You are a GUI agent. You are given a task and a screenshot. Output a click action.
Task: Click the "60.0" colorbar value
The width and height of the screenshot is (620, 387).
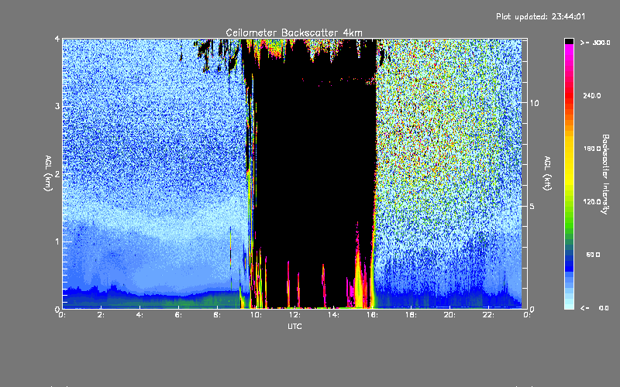point(593,255)
